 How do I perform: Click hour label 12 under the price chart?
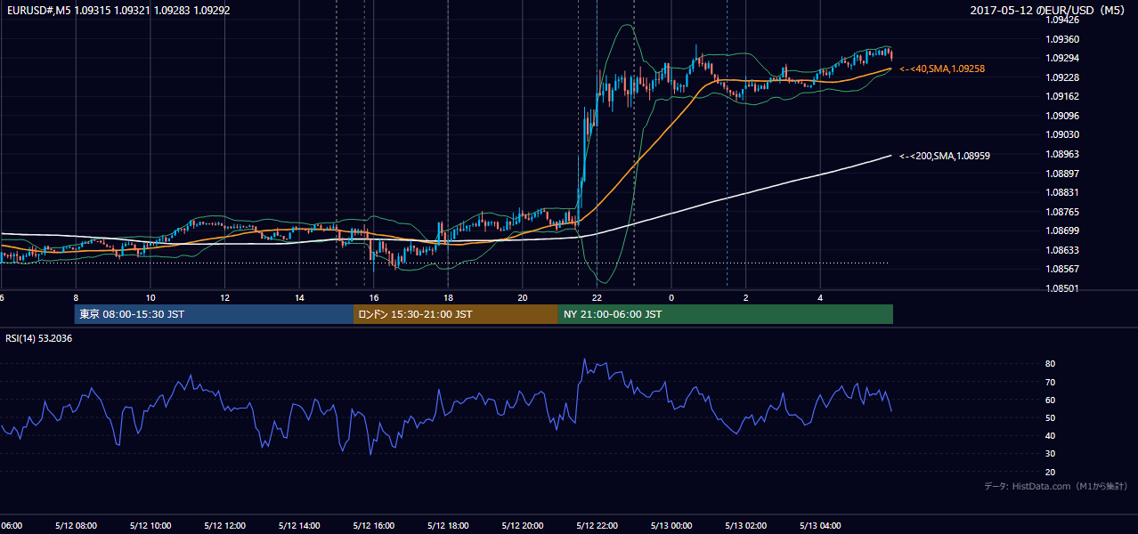point(225,297)
